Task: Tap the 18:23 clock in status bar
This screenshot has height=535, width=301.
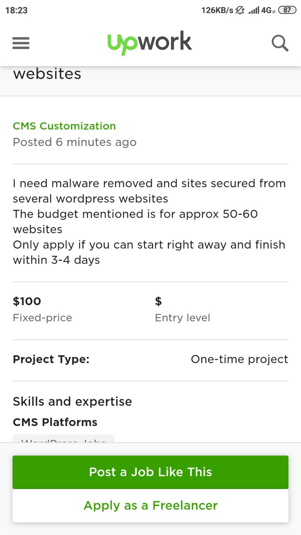Action: click(16, 10)
